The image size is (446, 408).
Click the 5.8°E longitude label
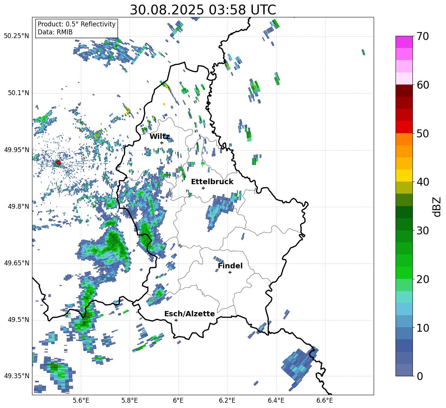pyautogui.click(x=130, y=400)
